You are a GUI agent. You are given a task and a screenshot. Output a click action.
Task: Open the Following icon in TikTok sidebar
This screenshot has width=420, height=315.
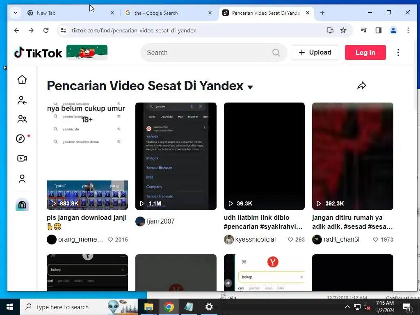coord(22,100)
